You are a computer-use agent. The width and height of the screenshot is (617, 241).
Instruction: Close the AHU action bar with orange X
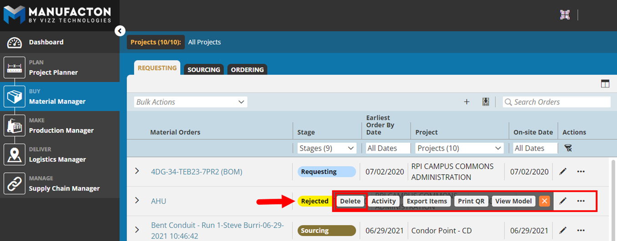[544, 201]
